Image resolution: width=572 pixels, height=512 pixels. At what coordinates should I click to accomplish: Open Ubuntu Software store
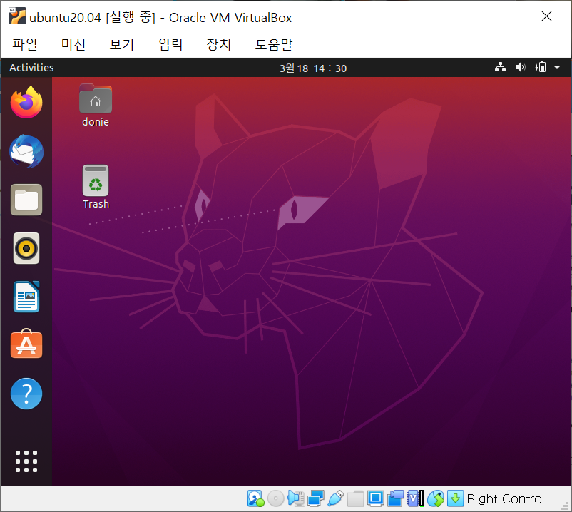point(26,344)
